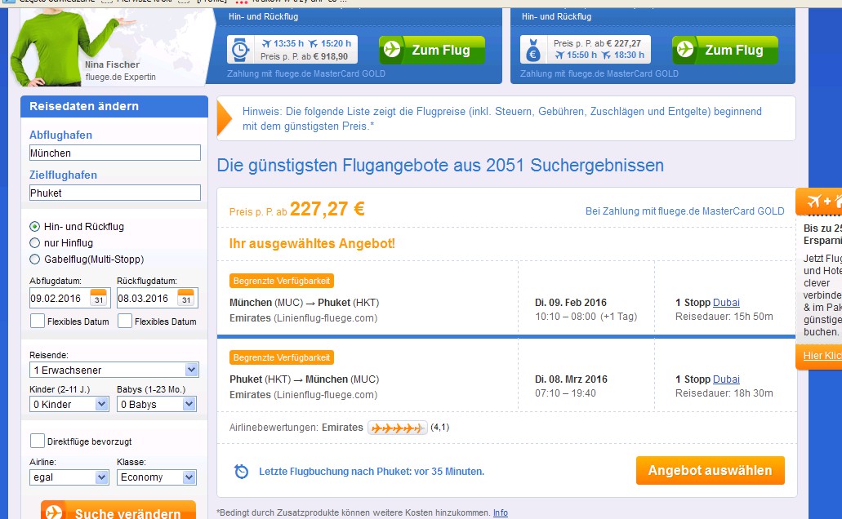The image size is (842, 519).
Task: Click the Abflughafen field containing München
Action: tap(115, 153)
